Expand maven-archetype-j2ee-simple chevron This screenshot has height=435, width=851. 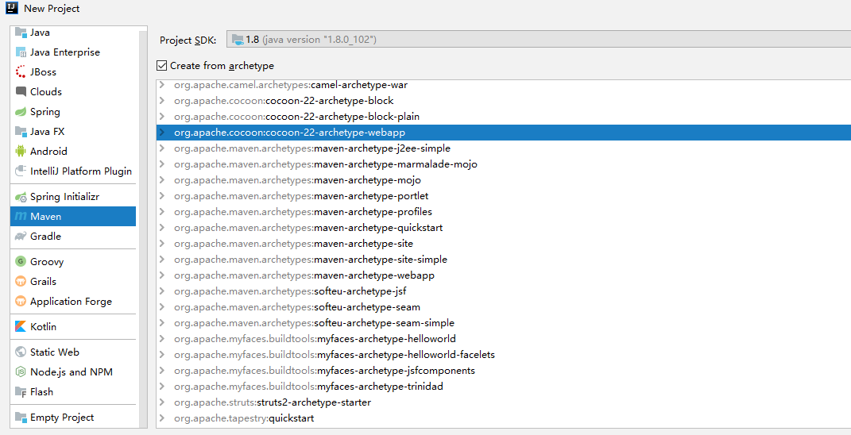[162, 148]
